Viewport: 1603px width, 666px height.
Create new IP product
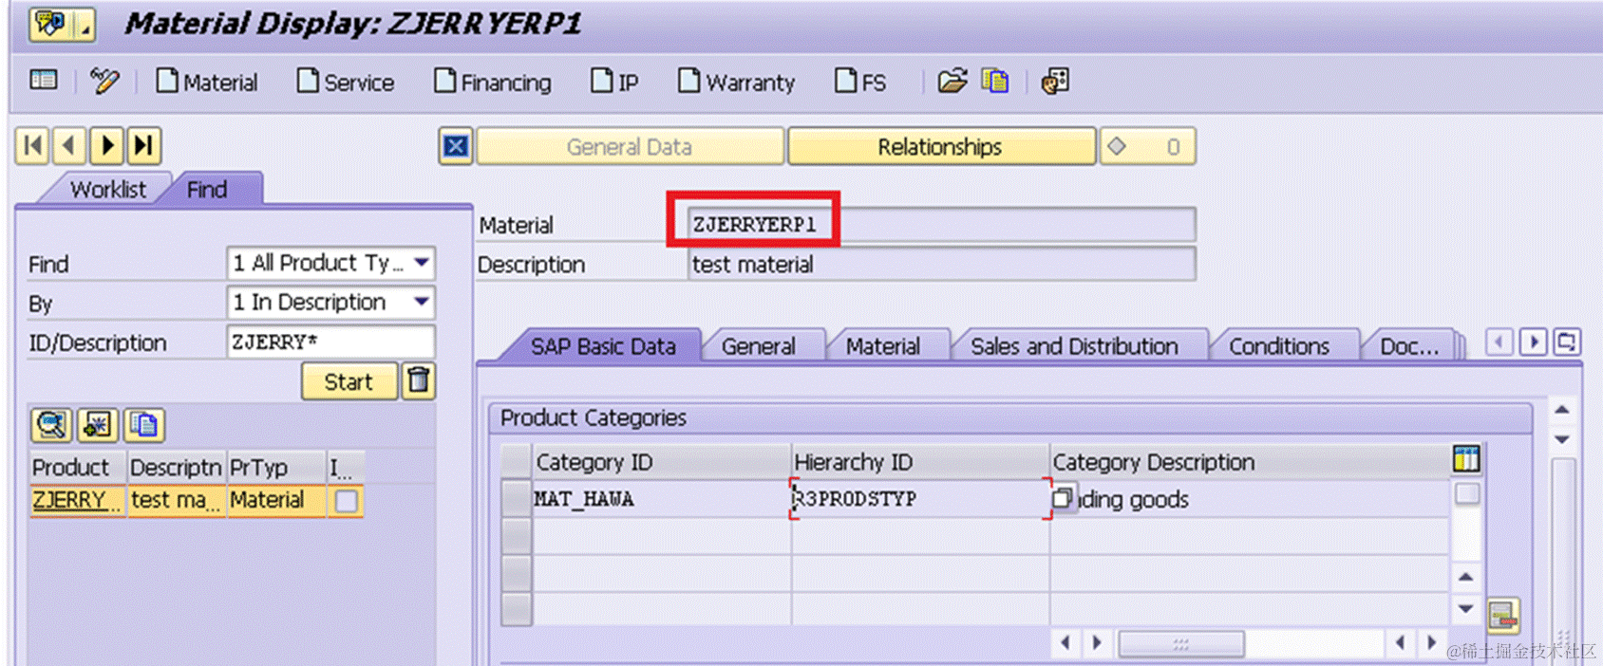point(614,82)
